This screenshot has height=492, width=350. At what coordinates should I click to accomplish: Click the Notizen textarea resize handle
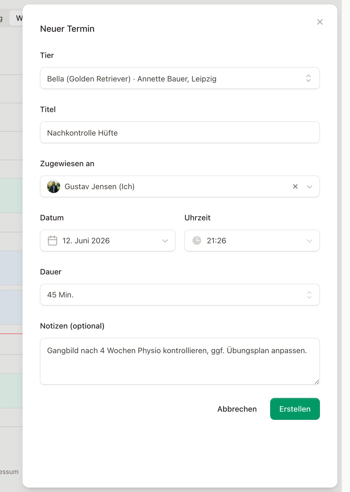point(317,382)
